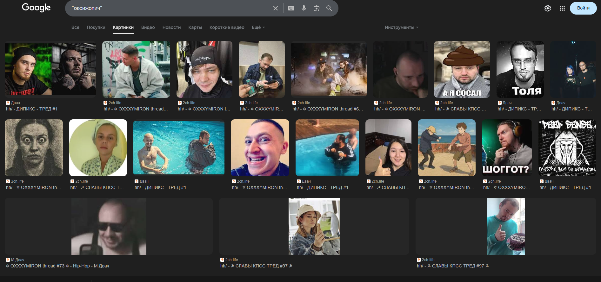Switch to the Видео tab
This screenshot has height=282, width=601.
coord(148,27)
